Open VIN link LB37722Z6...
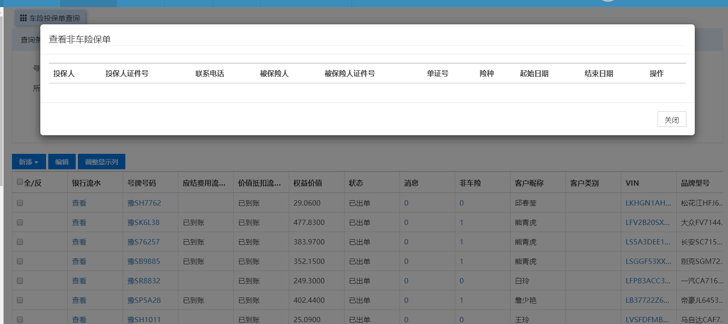 click(647, 300)
